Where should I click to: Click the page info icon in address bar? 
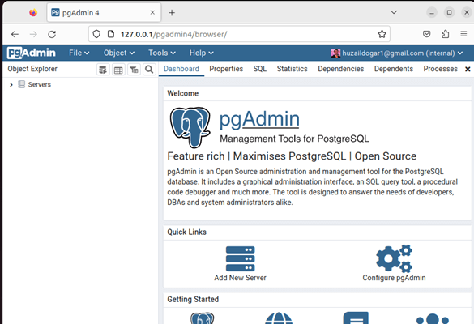111,34
